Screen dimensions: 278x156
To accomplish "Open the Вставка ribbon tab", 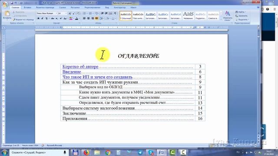I will (27, 7).
